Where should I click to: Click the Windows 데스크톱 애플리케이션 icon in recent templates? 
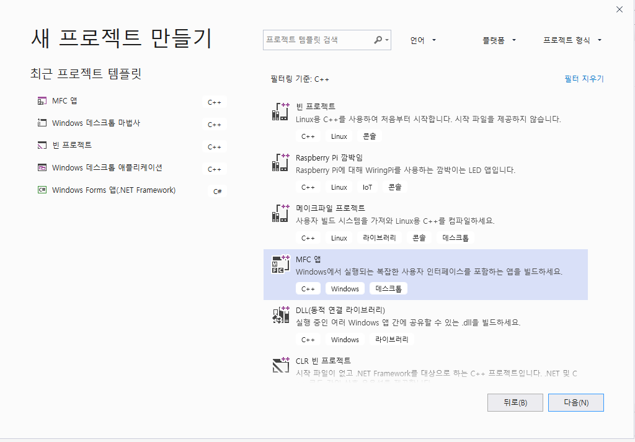click(x=42, y=167)
